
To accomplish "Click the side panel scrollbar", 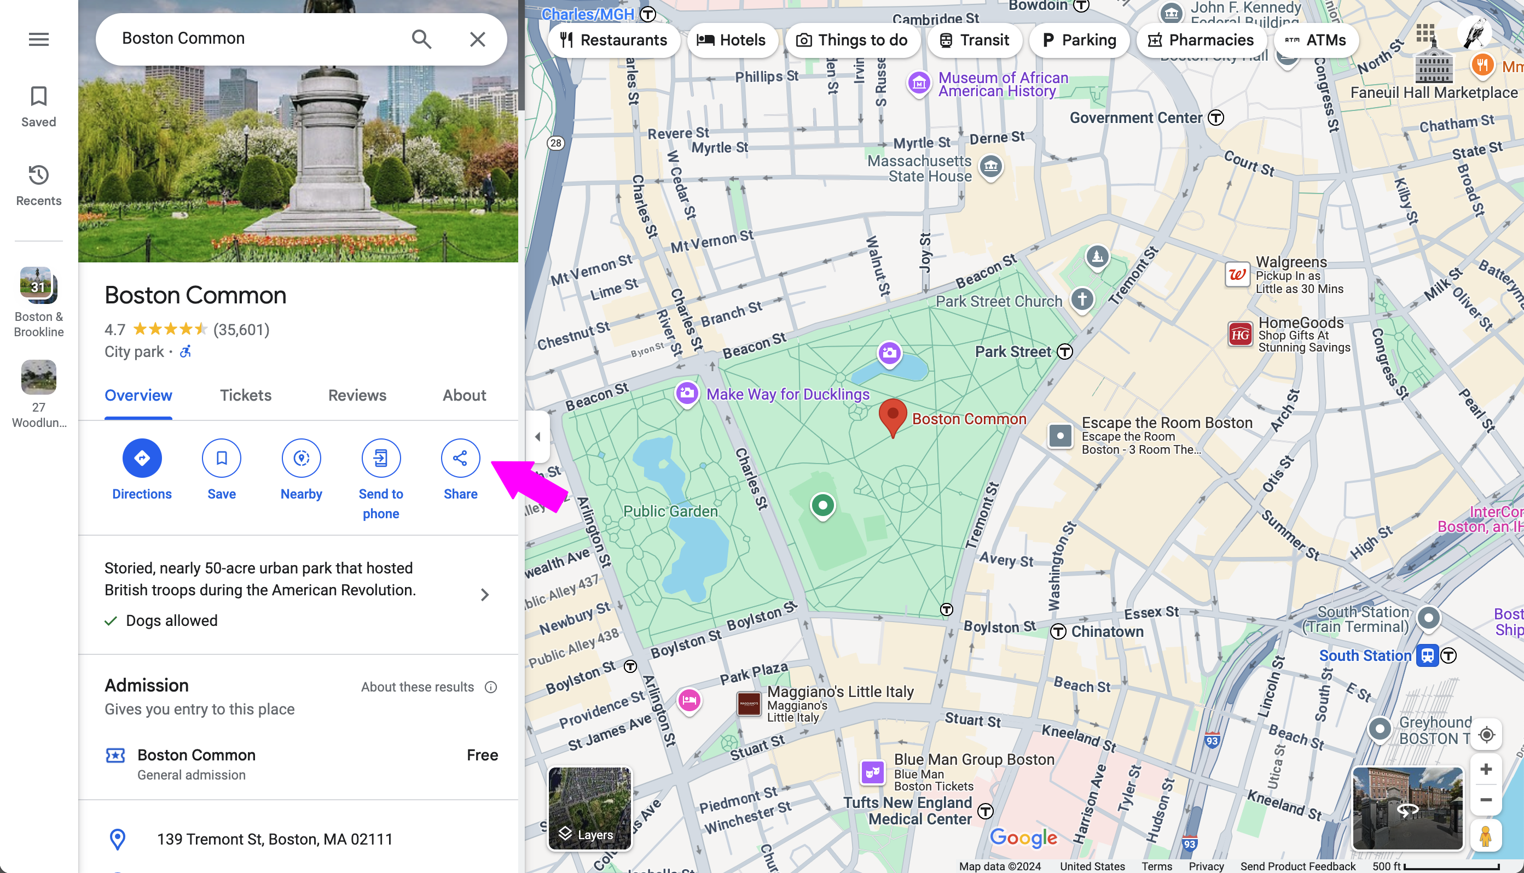I will tap(521, 55).
